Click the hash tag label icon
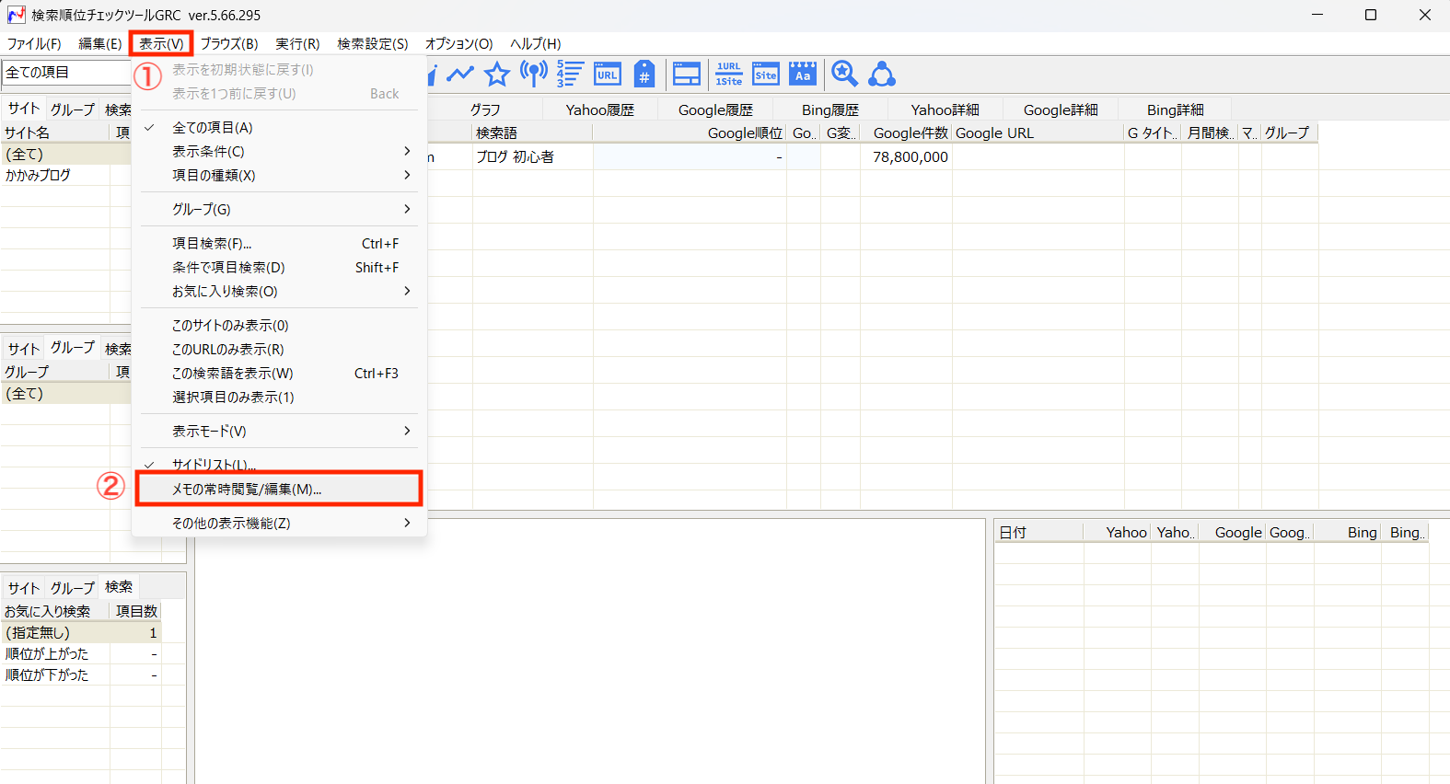The image size is (1450, 784). [x=645, y=74]
